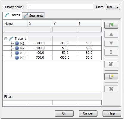Screen dimensions: 124x119
Task: Click the Z column header
Action: click(x=89, y=24)
